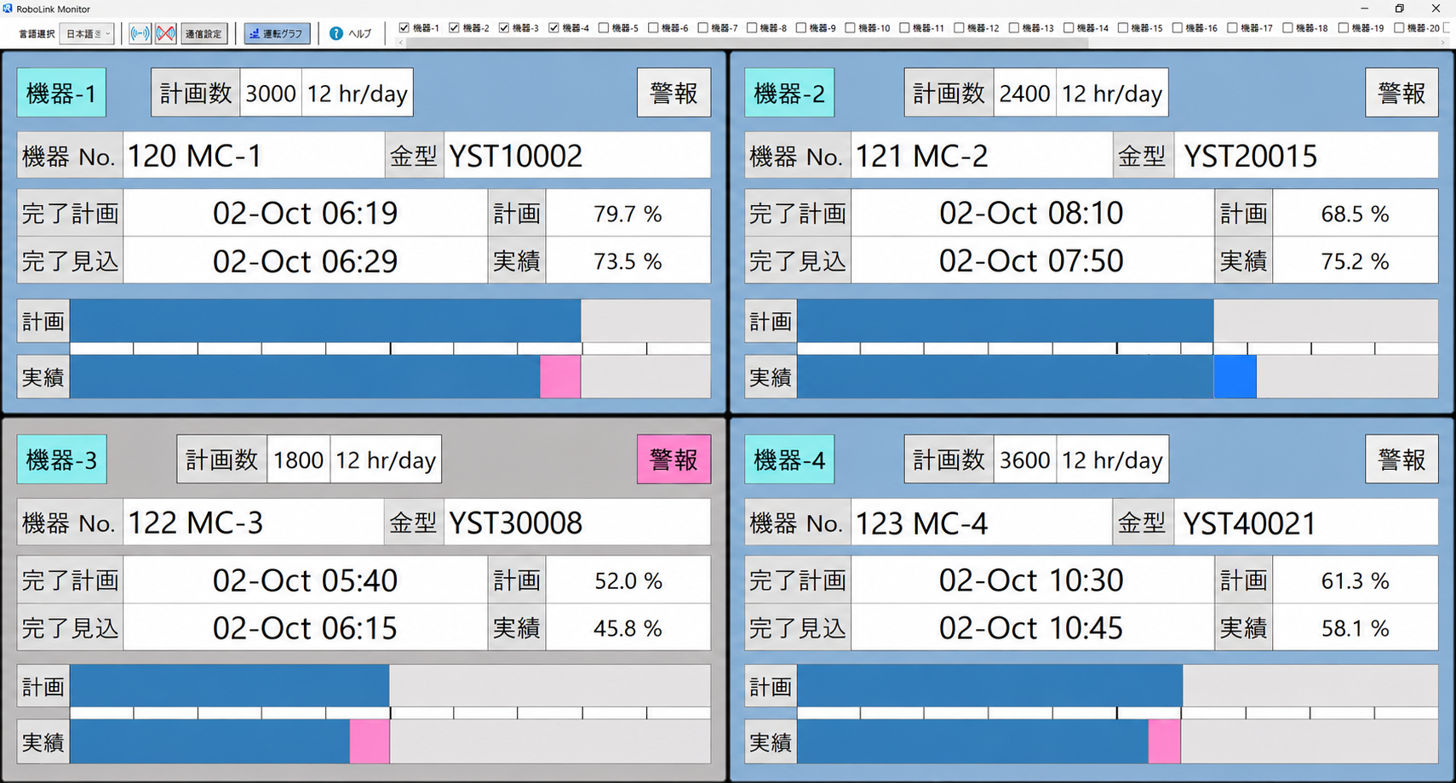
Task: Click the 機器 No. field 122 MC-3
Action: [254, 523]
